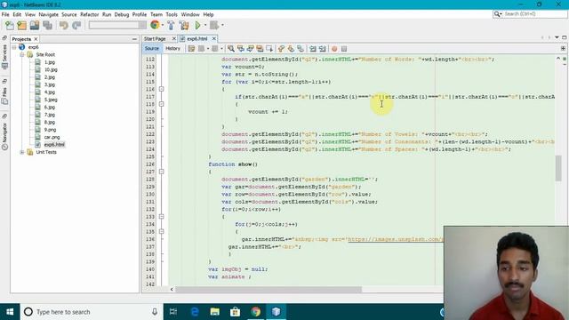
Task: Click the Next Bookmark icon
Action: tap(291, 49)
